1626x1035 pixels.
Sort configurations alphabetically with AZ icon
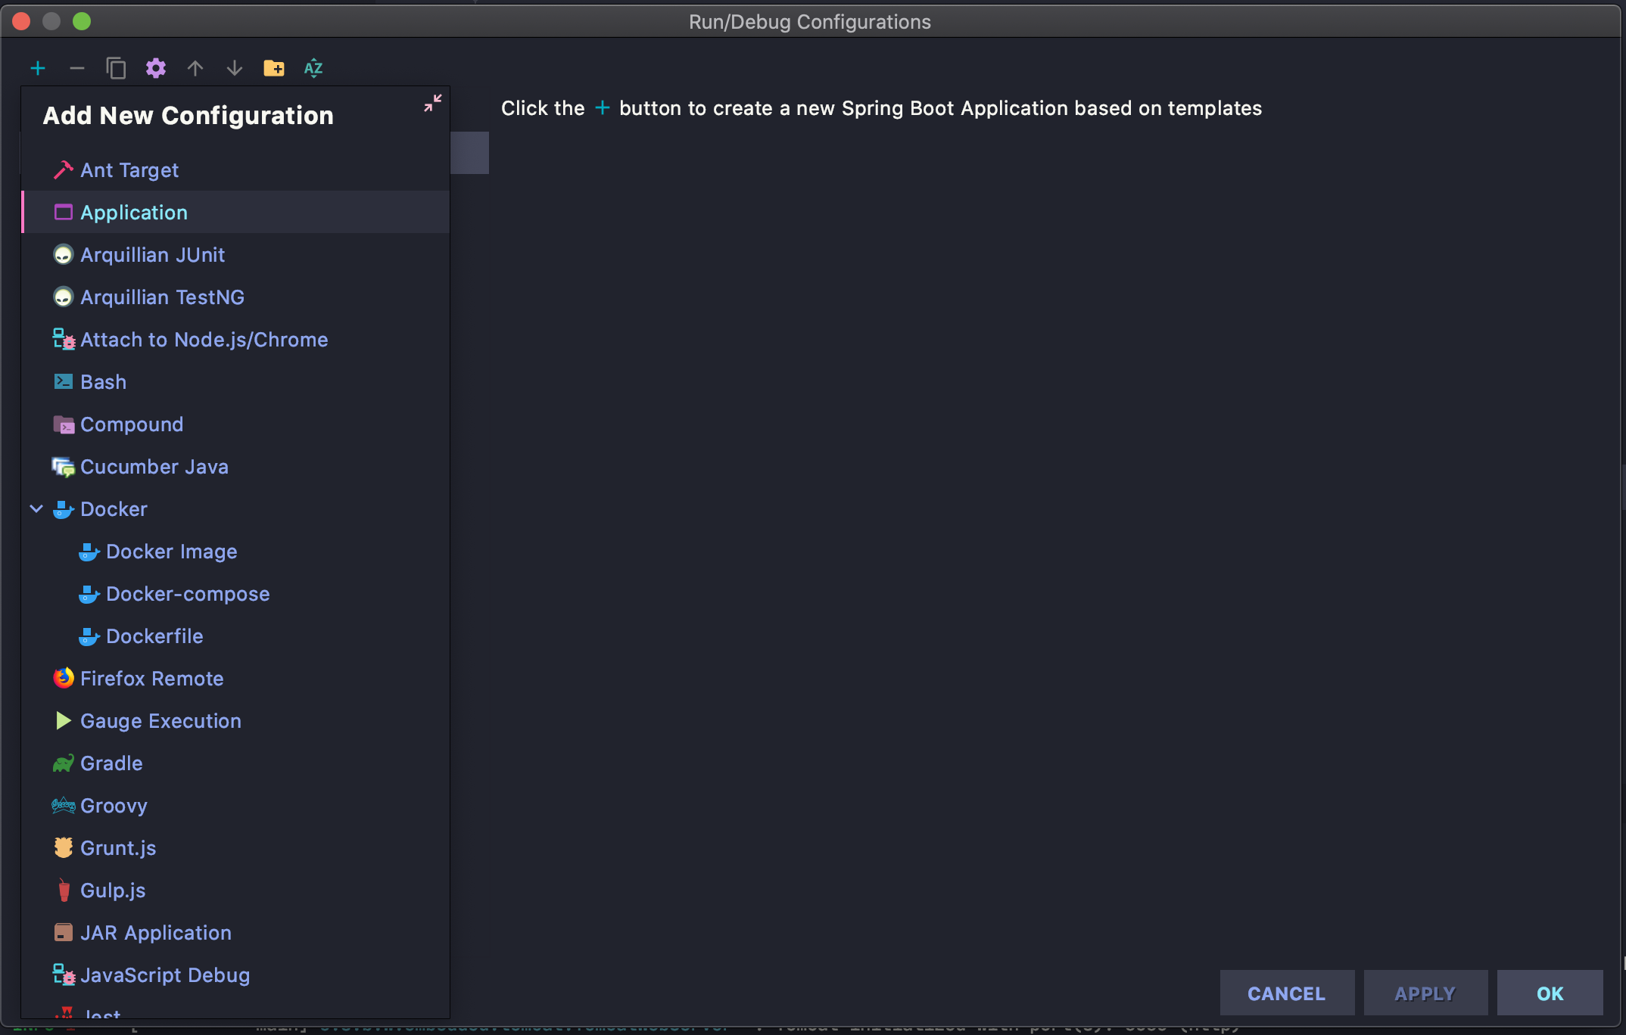point(313,69)
